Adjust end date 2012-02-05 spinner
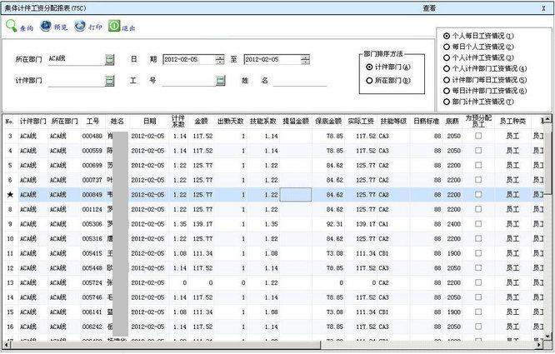The width and height of the screenshot is (555, 354). click(306, 60)
